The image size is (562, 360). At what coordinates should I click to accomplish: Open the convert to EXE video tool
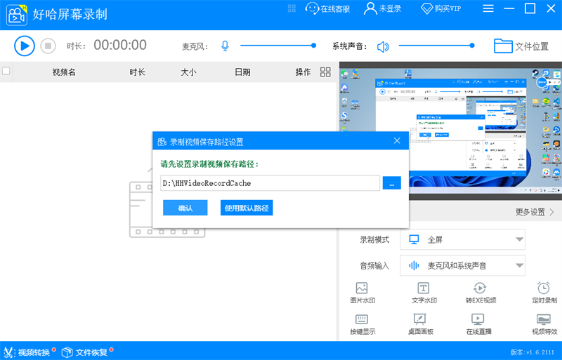click(x=481, y=293)
